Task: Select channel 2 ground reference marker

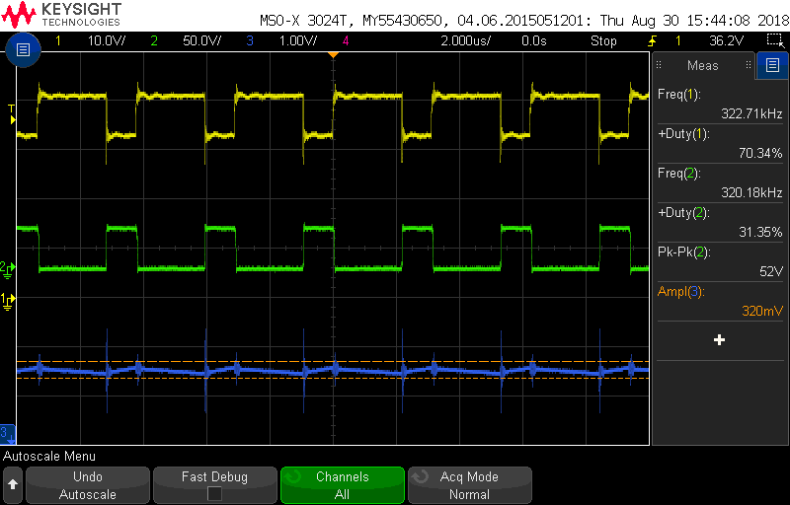Action: click(x=8, y=269)
